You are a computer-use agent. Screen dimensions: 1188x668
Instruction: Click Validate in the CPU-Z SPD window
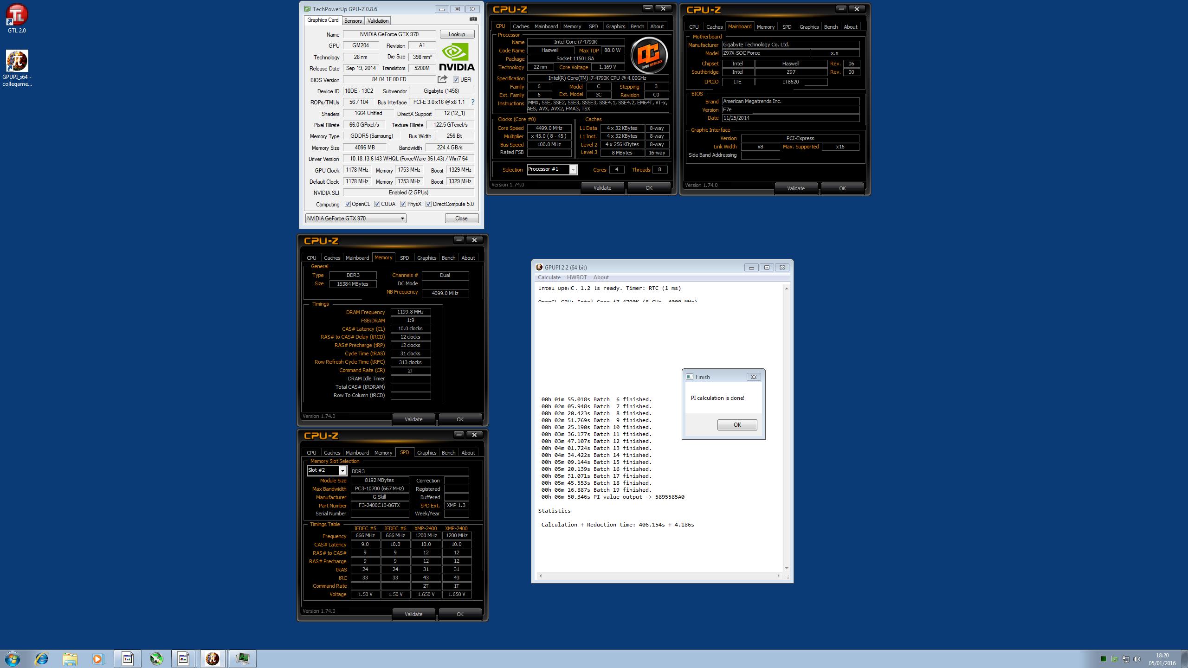point(413,614)
